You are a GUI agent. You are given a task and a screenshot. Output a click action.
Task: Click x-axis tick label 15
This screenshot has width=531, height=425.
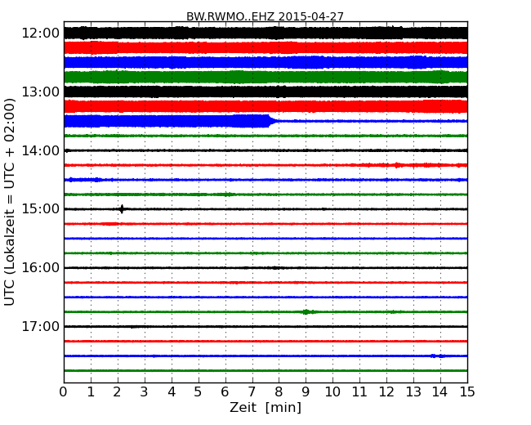[x=467, y=392]
